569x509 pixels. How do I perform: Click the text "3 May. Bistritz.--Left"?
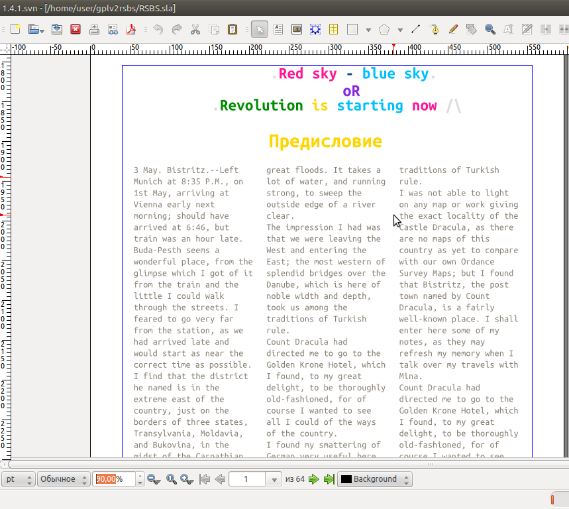click(185, 170)
